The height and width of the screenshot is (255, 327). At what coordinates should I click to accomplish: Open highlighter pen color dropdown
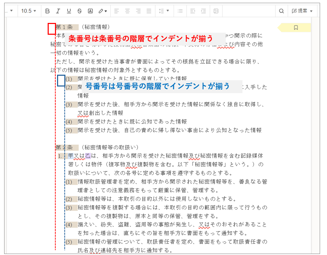103,11
